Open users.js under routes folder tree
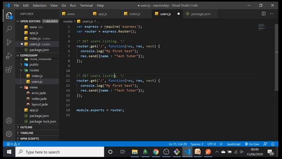282x159 pixels. coord(37,82)
